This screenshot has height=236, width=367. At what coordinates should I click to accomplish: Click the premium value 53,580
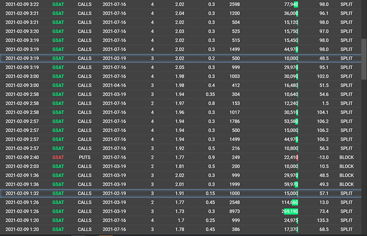(291, 121)
